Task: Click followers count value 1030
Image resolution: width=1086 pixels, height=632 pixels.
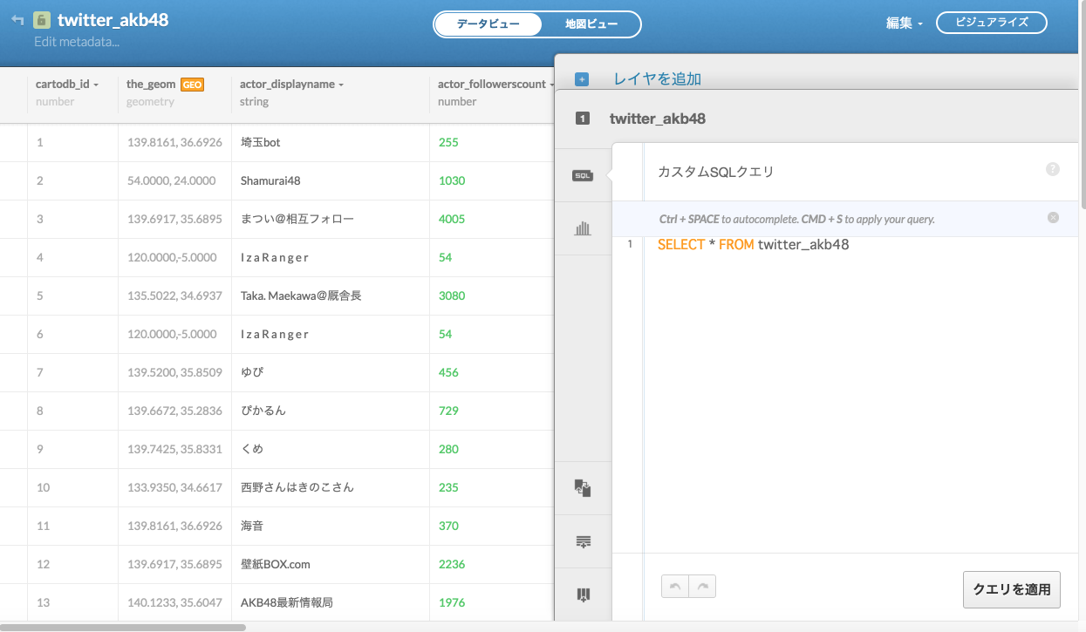Action: point(452,180)
